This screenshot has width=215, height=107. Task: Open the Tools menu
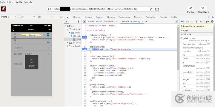pos(2,2)
